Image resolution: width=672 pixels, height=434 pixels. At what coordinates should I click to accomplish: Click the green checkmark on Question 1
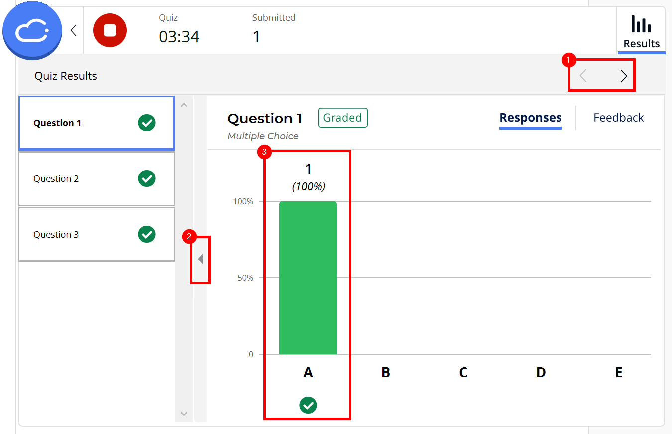pyautogui.click(x=146, y=123)
